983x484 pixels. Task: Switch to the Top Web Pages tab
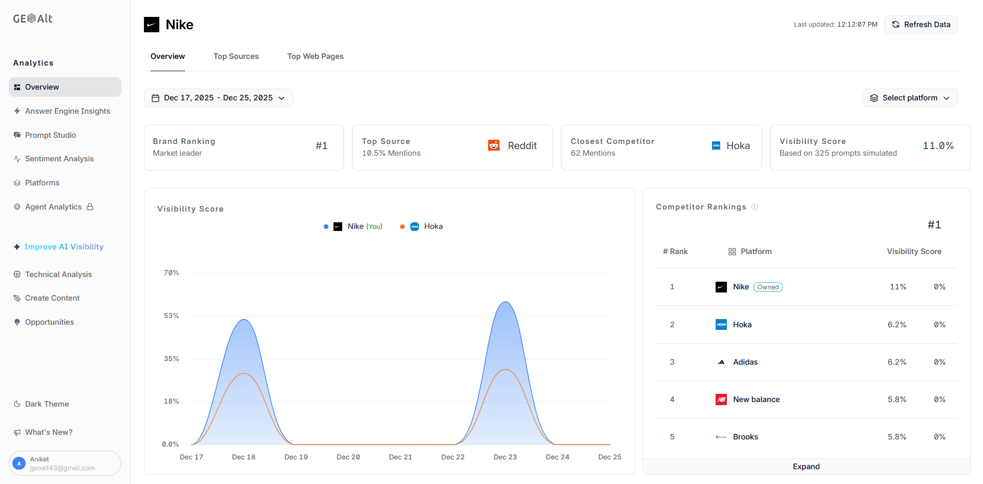316,56
